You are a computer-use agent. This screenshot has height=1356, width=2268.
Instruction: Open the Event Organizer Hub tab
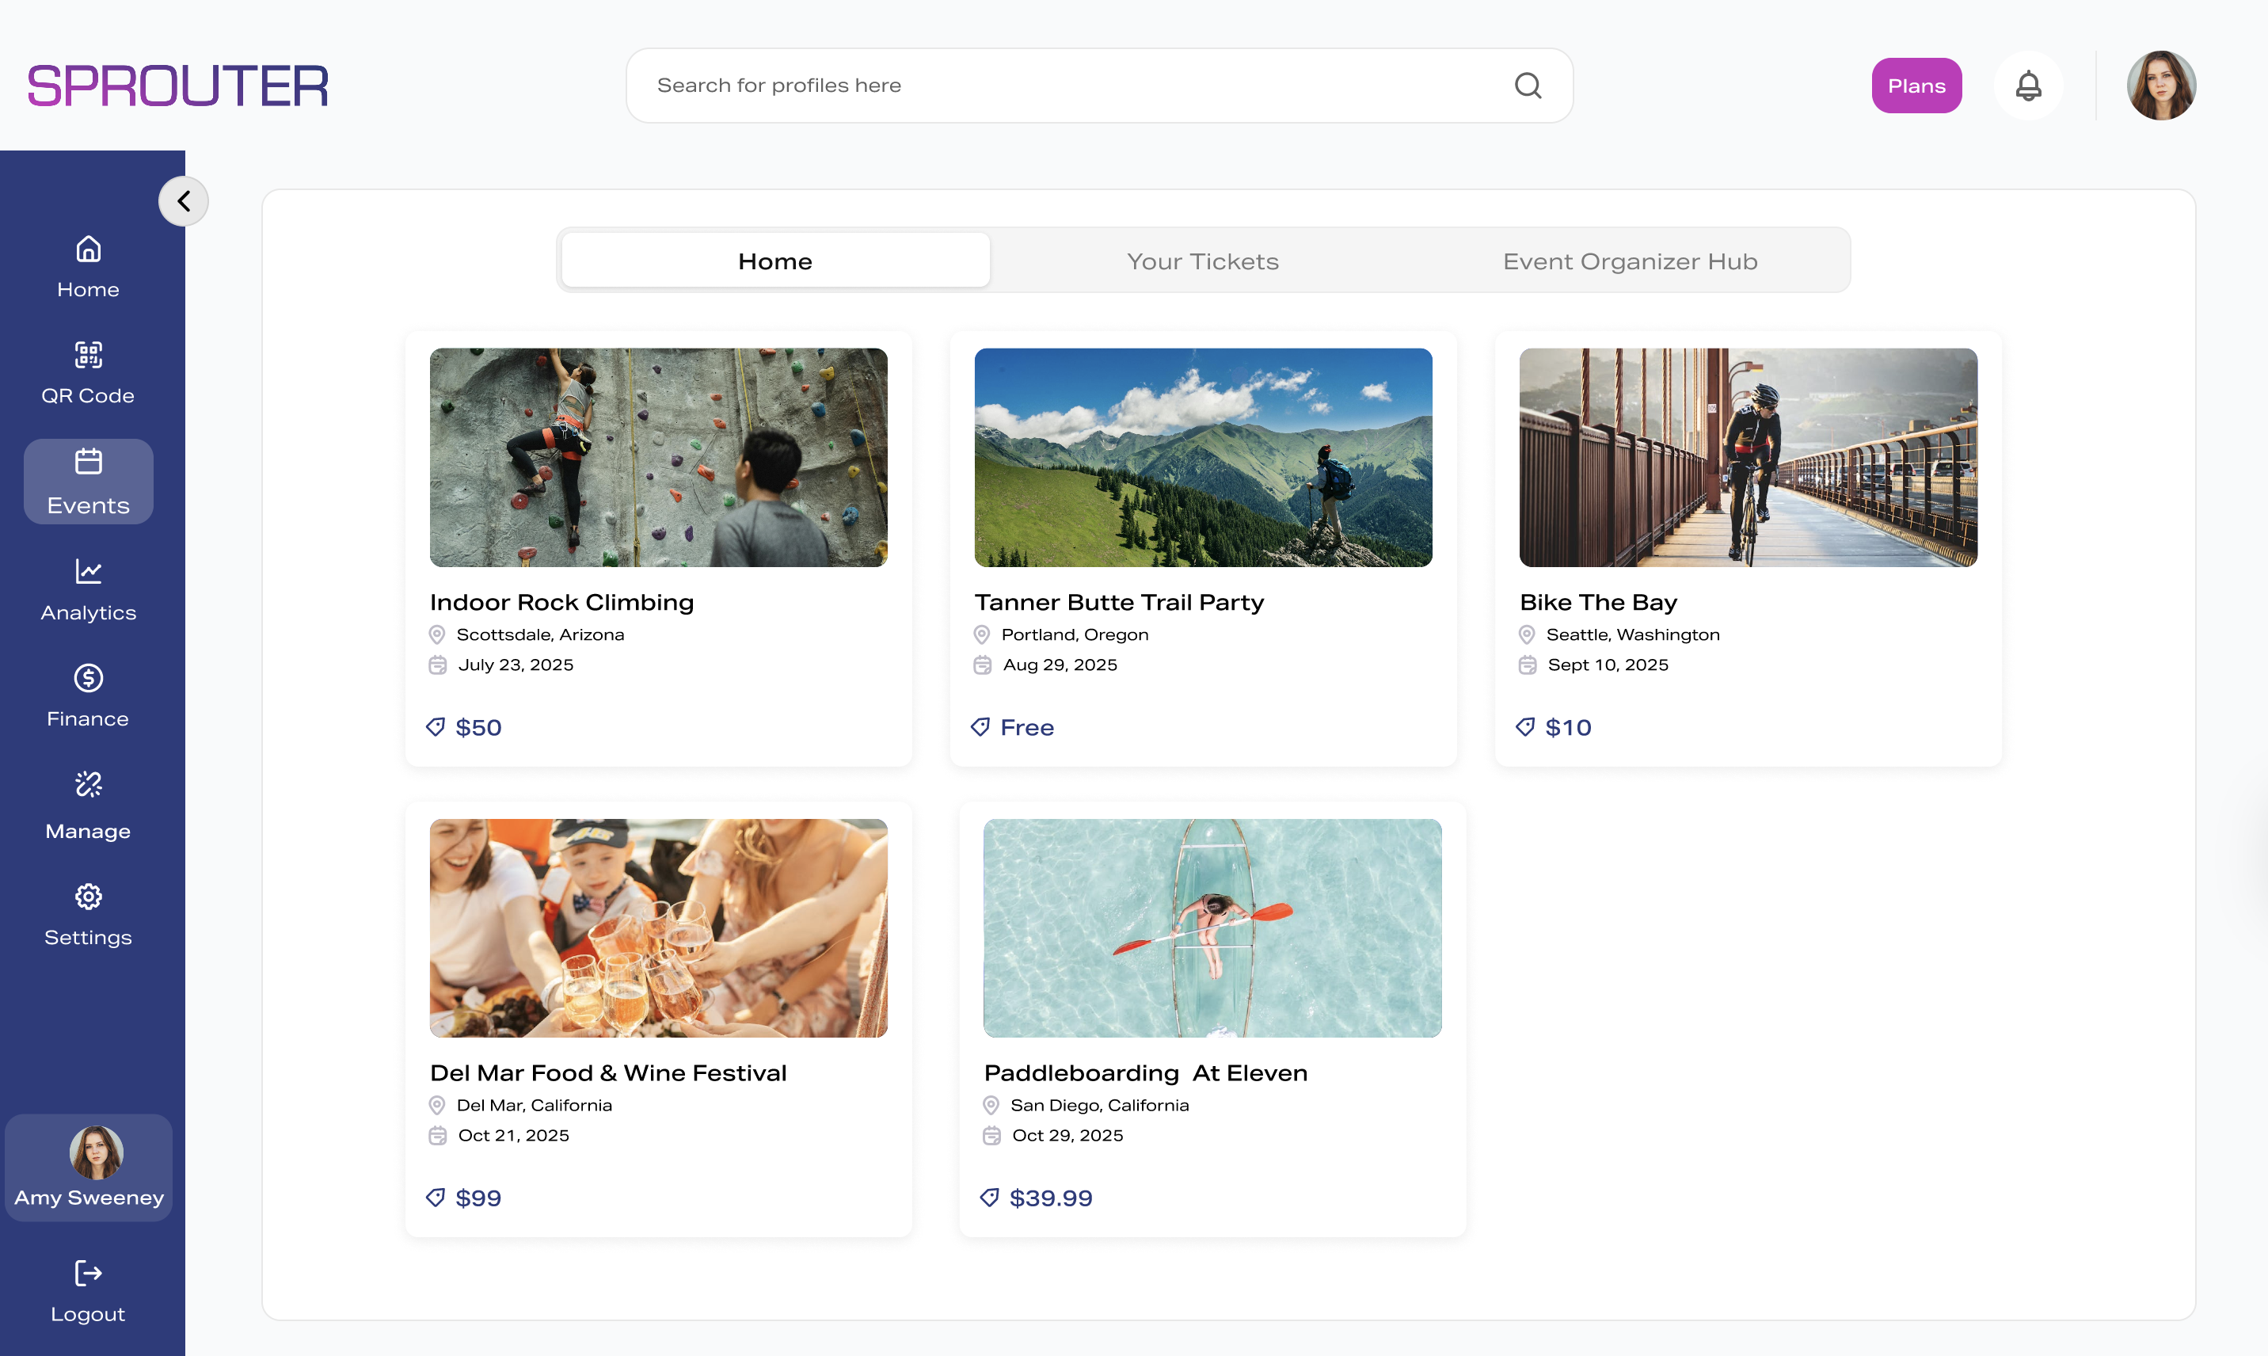coord(1630,261)
